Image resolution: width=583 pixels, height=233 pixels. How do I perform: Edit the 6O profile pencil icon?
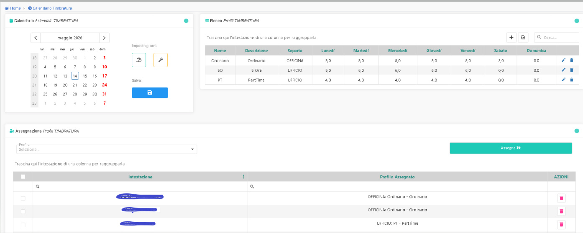(x=563, y=70)
